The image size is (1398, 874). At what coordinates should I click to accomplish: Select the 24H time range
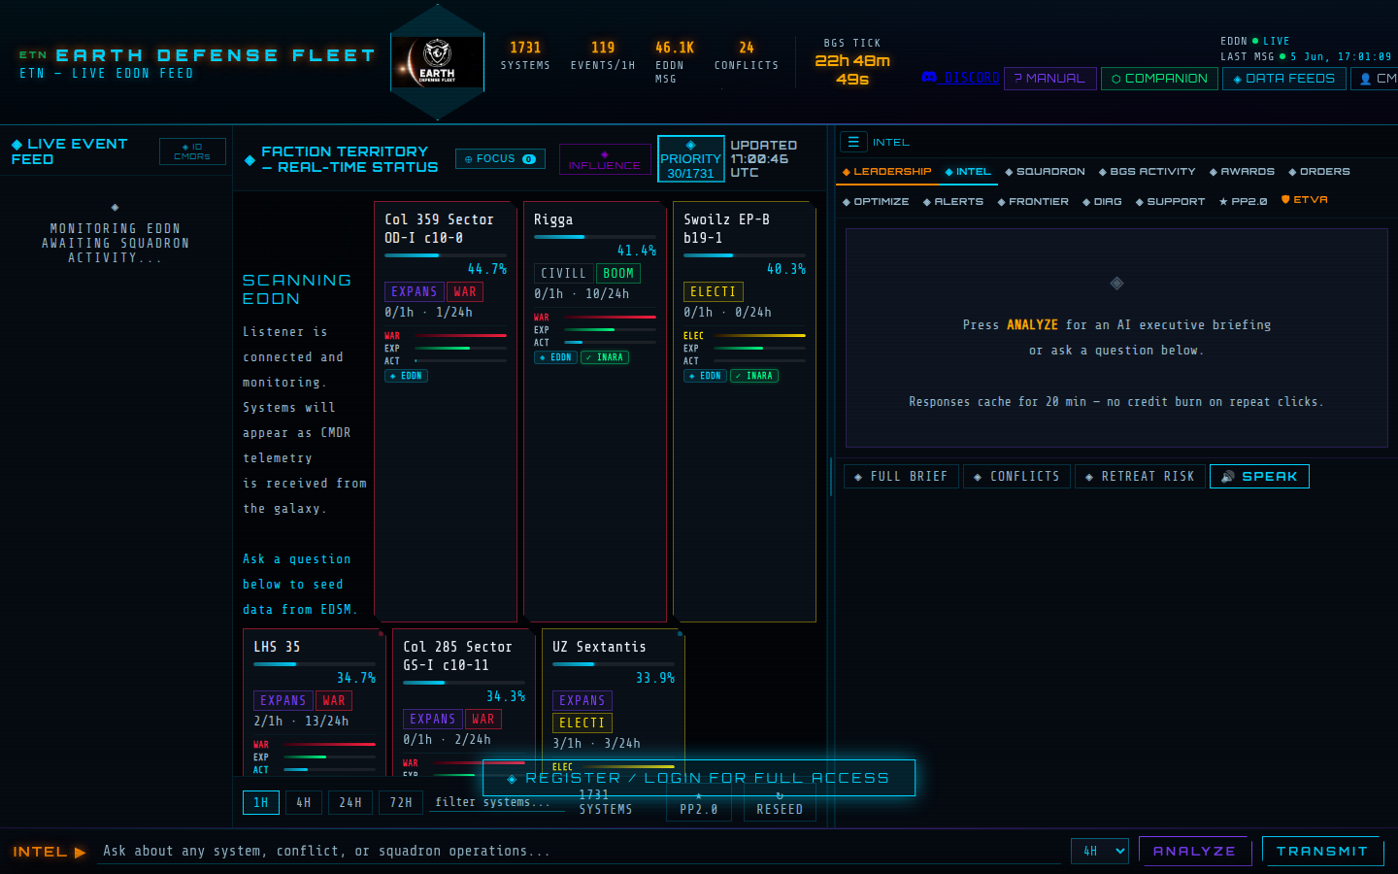[x=350, y=803]
